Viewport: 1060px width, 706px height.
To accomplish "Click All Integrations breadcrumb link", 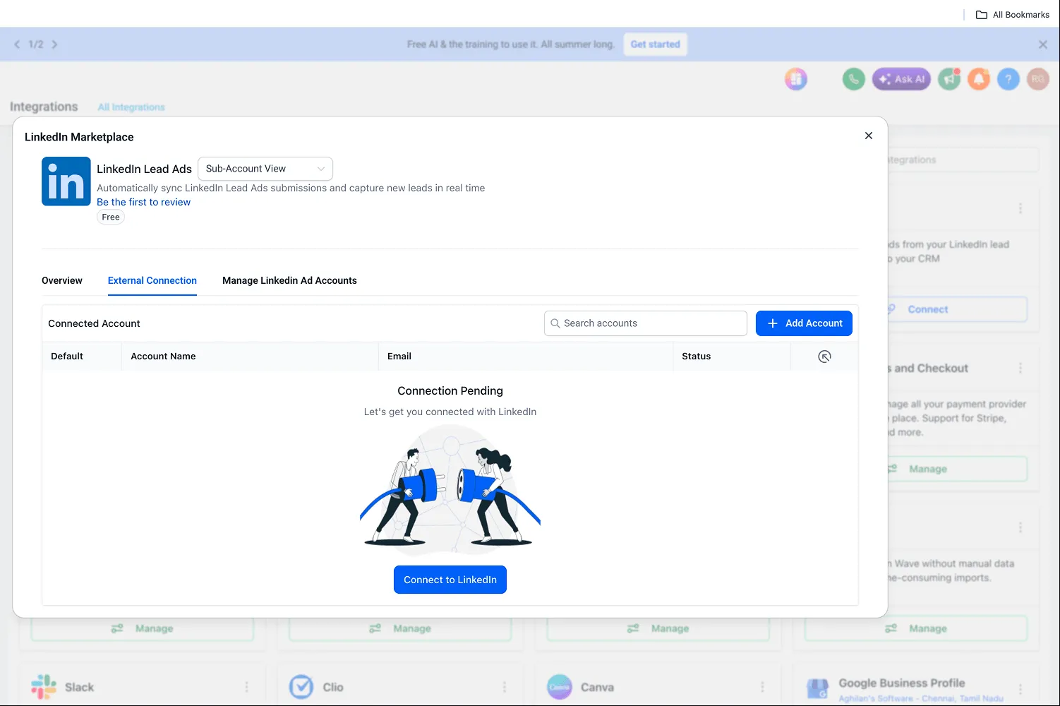I will click(x=131, y=107).
